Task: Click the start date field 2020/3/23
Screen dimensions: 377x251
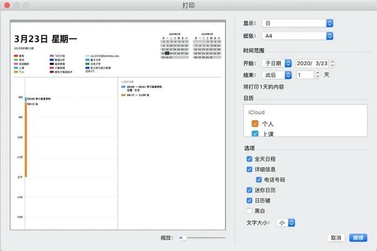Action: 311,63
